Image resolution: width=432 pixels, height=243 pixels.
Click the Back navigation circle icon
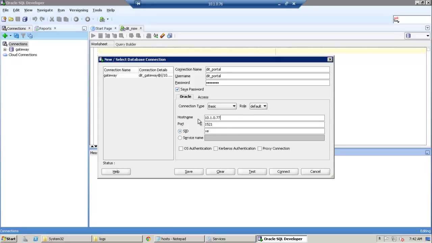click(76, 19)
